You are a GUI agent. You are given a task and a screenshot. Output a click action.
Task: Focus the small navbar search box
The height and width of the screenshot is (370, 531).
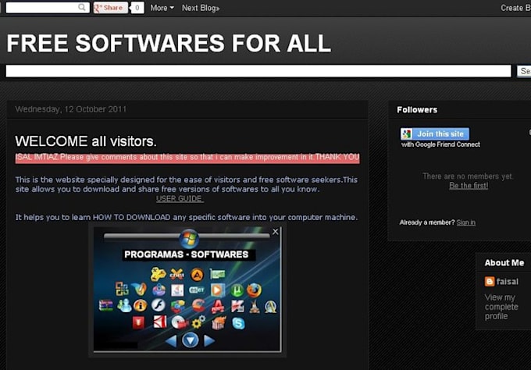click(x=48, y=8)
